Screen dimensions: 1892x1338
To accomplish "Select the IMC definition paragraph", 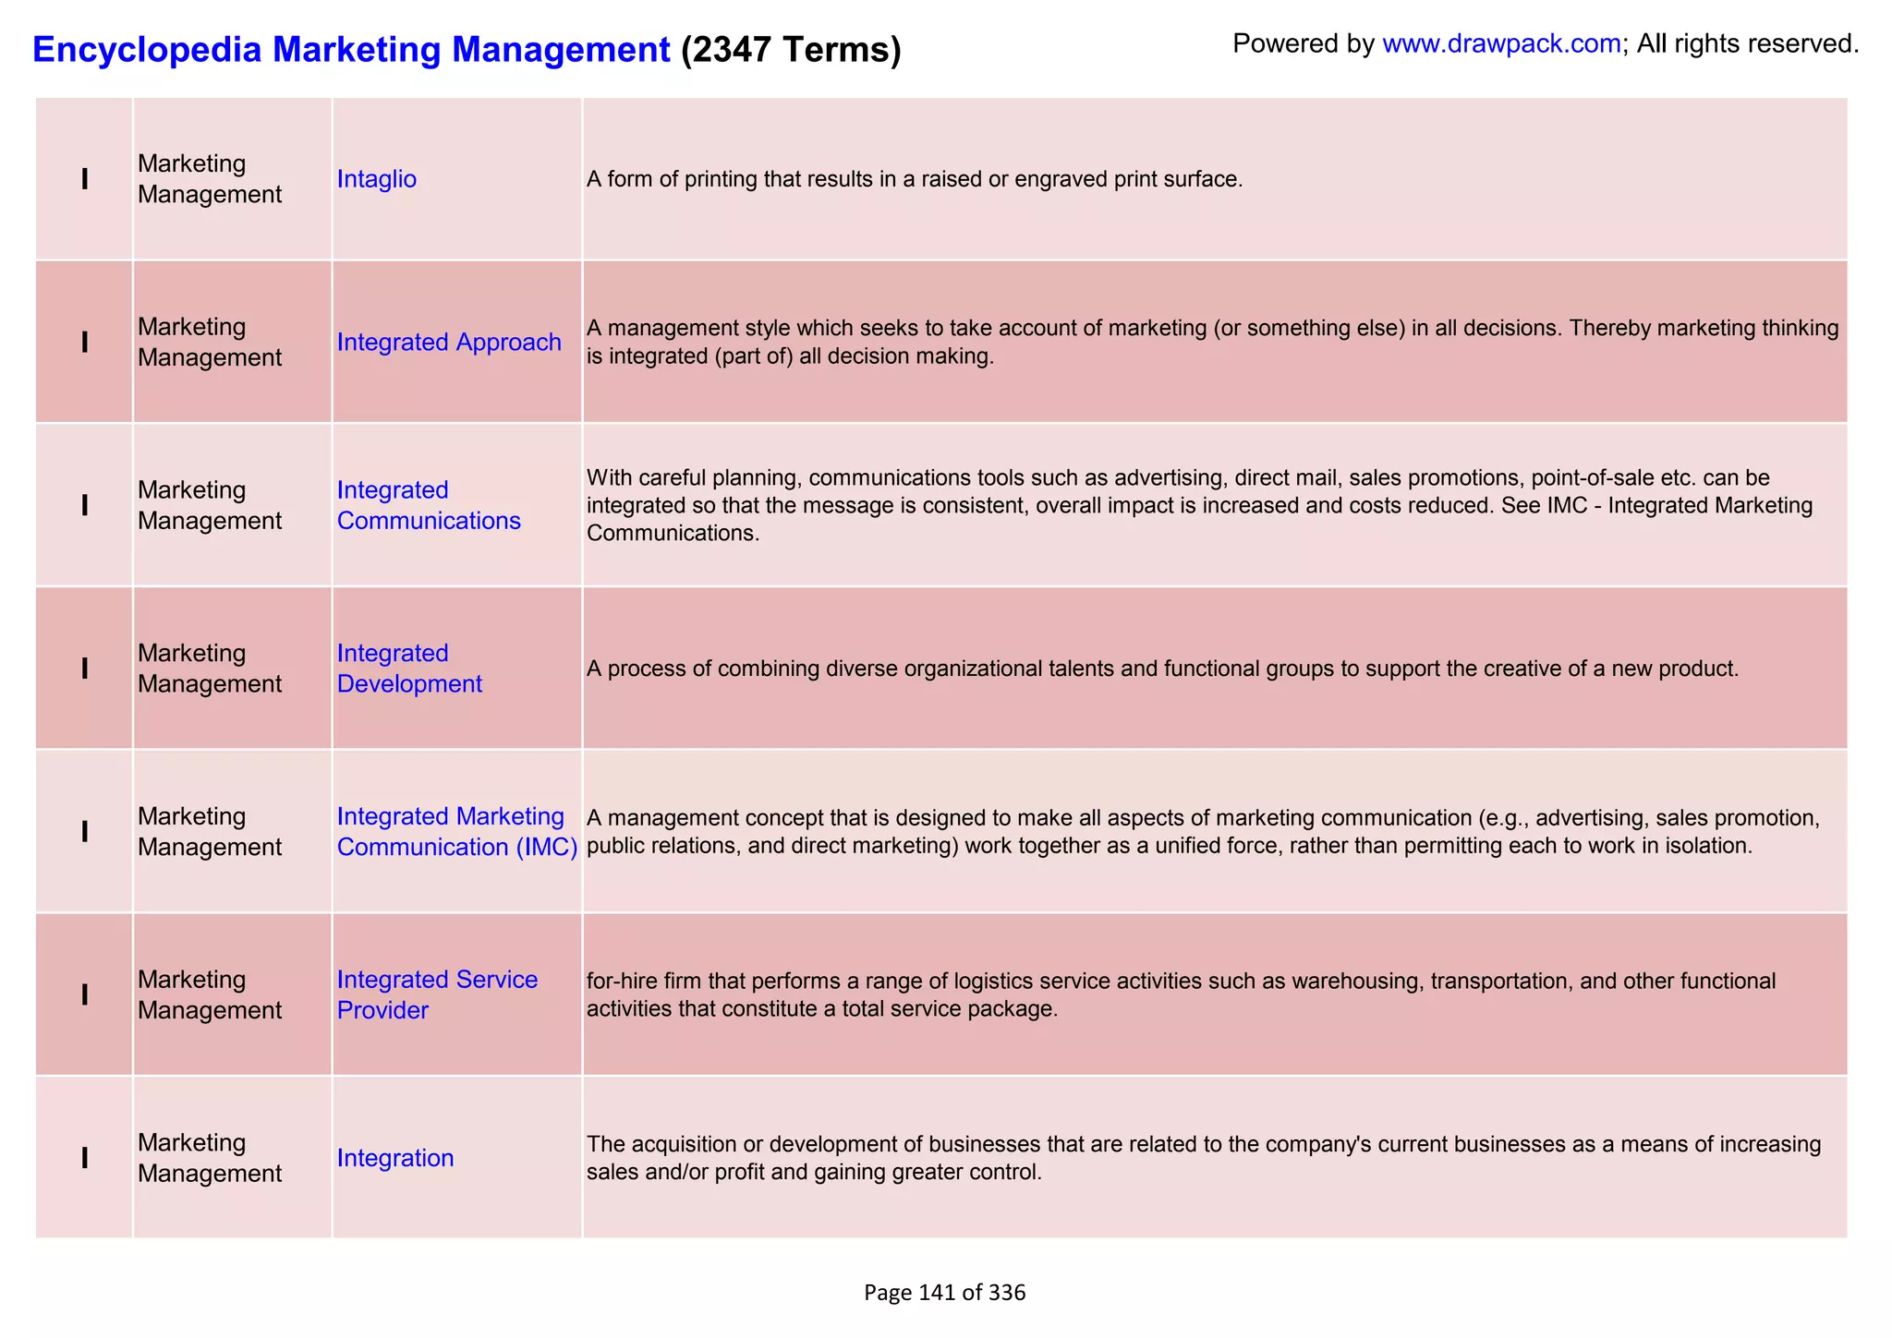I will click(x=1204, y=831).
